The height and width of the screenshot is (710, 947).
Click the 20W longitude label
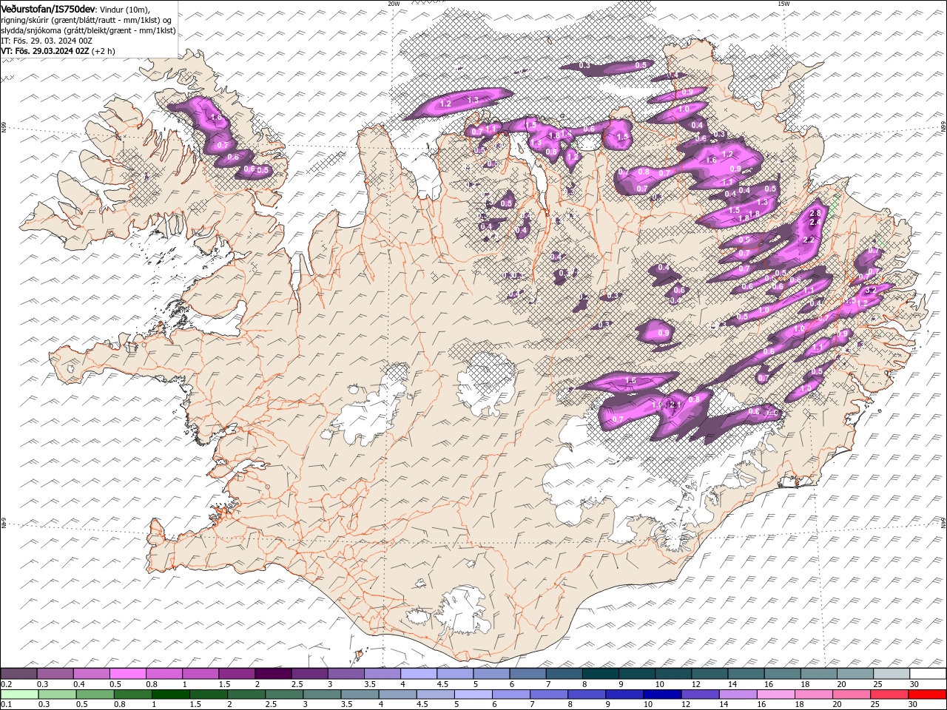pos(394,4)
